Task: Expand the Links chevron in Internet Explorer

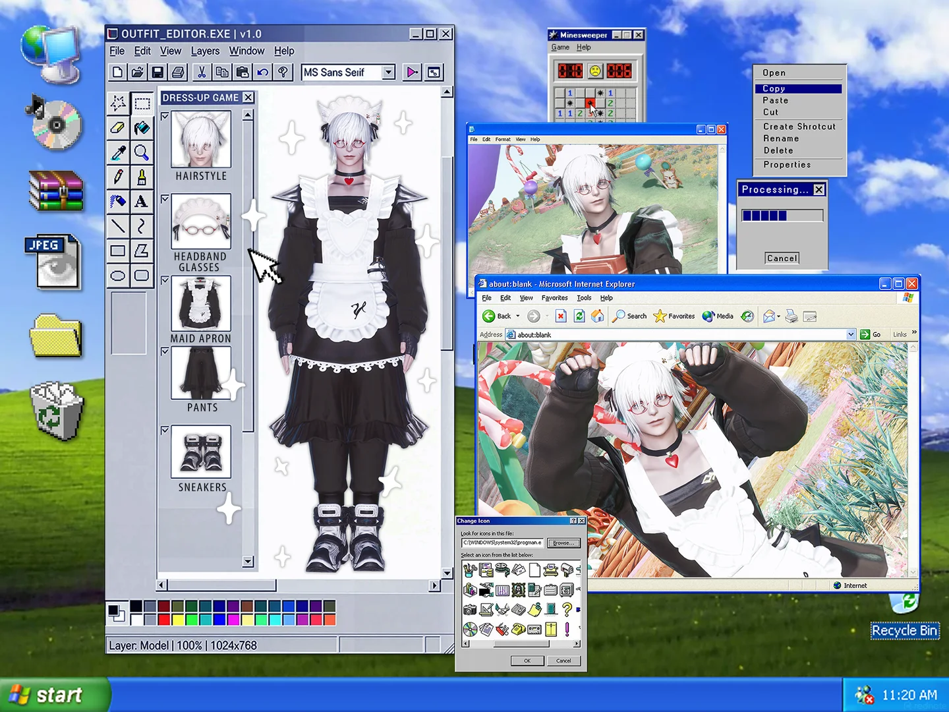Action: [x=914, y=333]
